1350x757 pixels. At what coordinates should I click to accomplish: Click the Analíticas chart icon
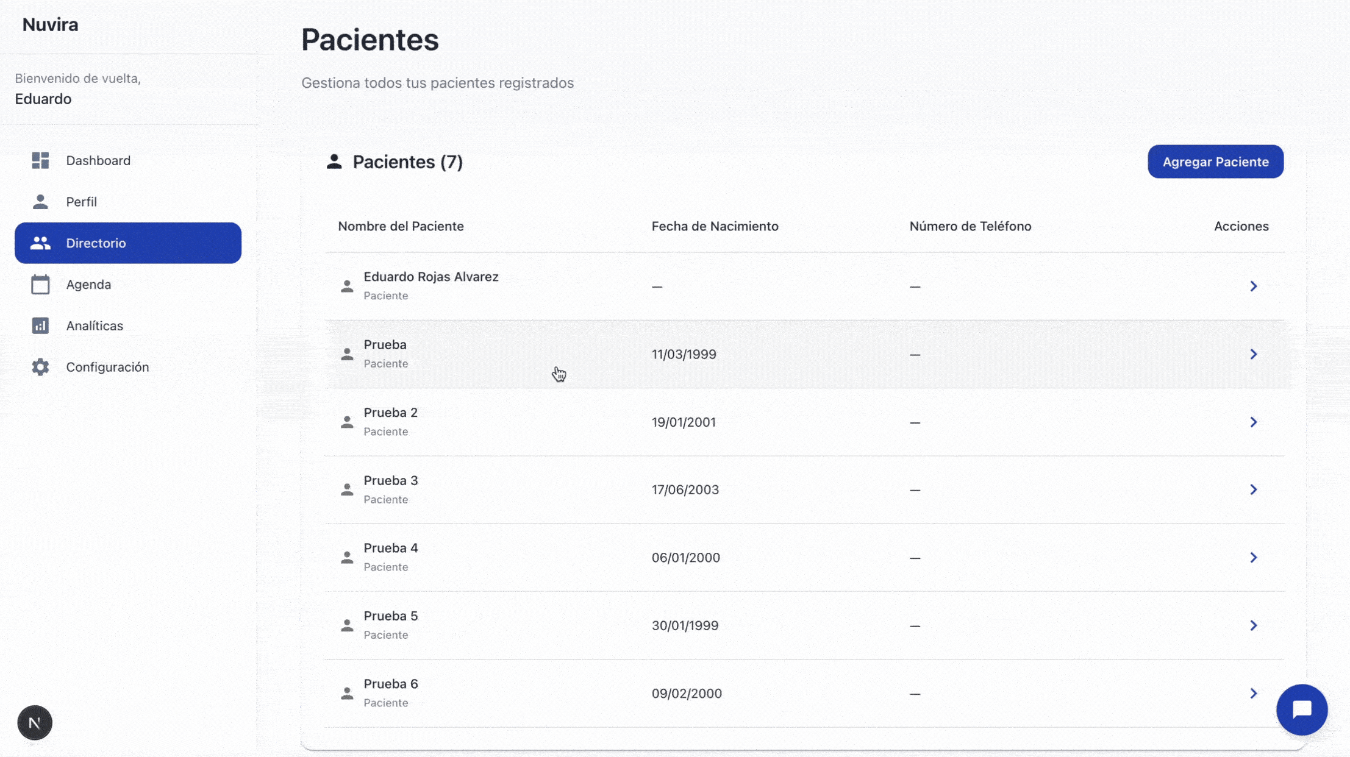(x=40, y=326)
